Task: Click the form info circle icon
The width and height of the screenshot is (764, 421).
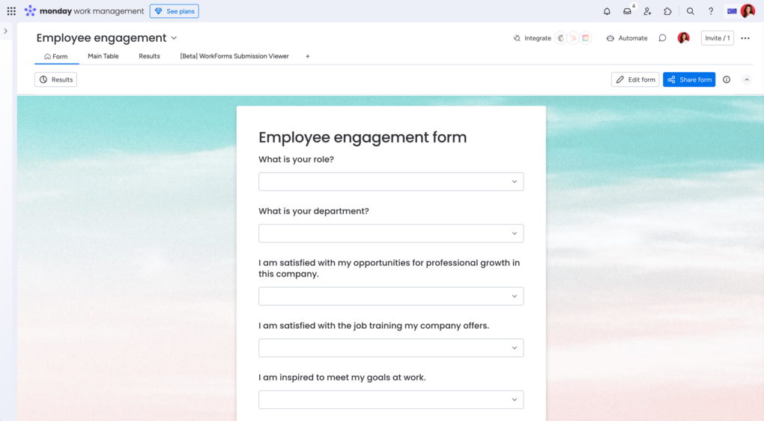Action: [727, 79]
